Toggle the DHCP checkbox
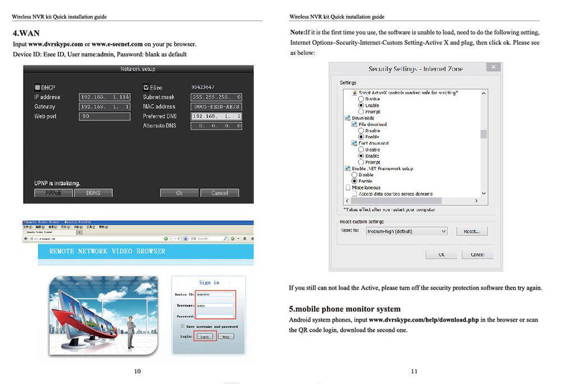This screenshot has width=561, height=384. click(x=38, y=87)
